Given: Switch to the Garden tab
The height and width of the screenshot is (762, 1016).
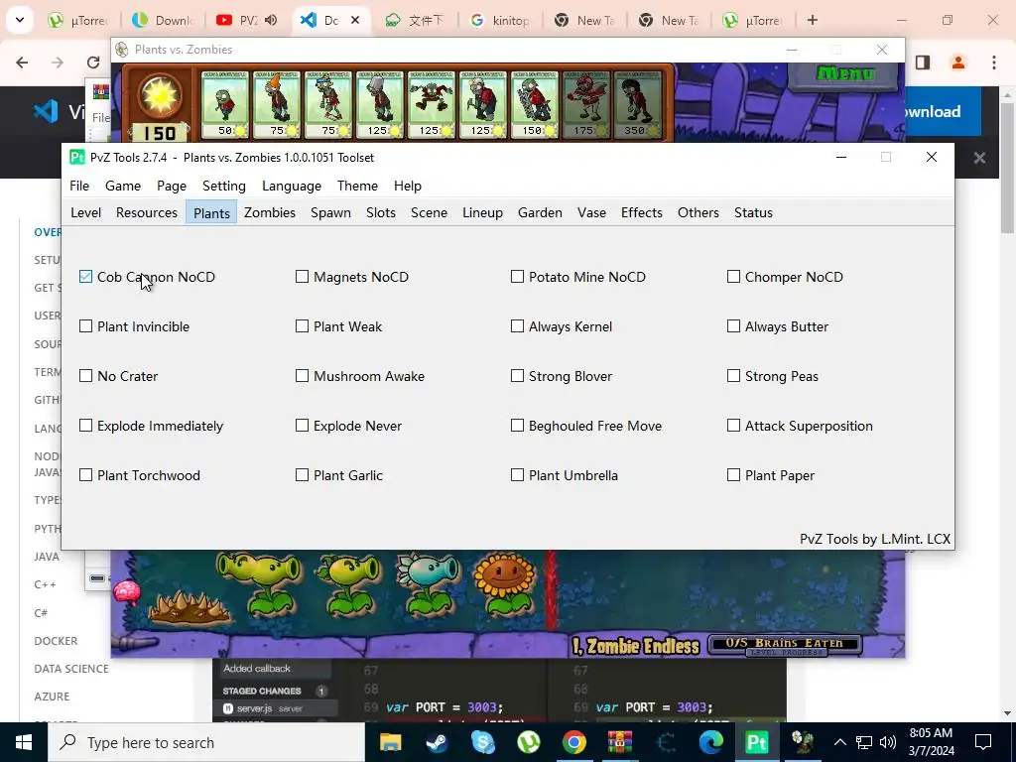Looking at the screenshot, I should pos(540,212).
